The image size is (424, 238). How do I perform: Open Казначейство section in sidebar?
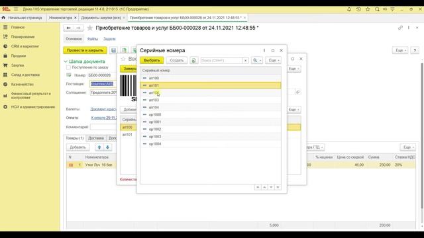(22, 85)
